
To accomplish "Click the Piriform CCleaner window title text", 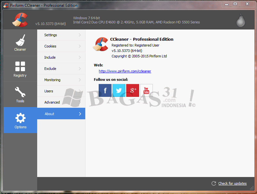I will (44, 5).
